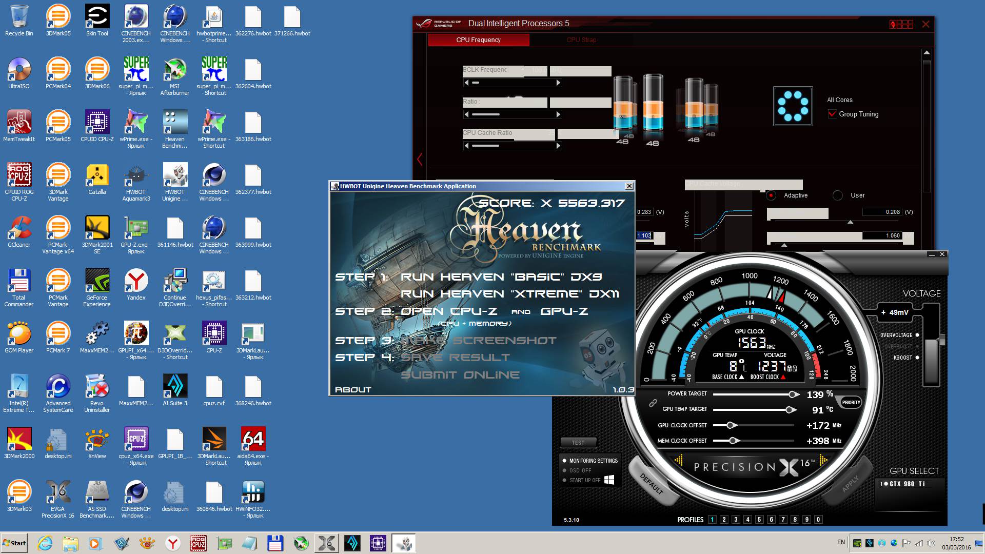Viewport: 985px width, 554px height.
Task: Select the Catzilla desktop icon
Action: [x=97, y=179]
